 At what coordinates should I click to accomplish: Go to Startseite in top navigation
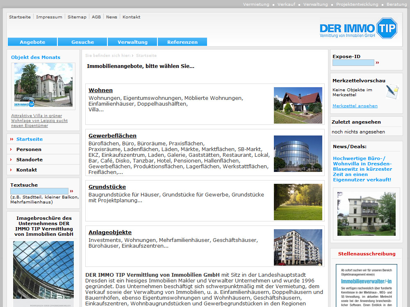pyautogui.click(x=20, y=17)
